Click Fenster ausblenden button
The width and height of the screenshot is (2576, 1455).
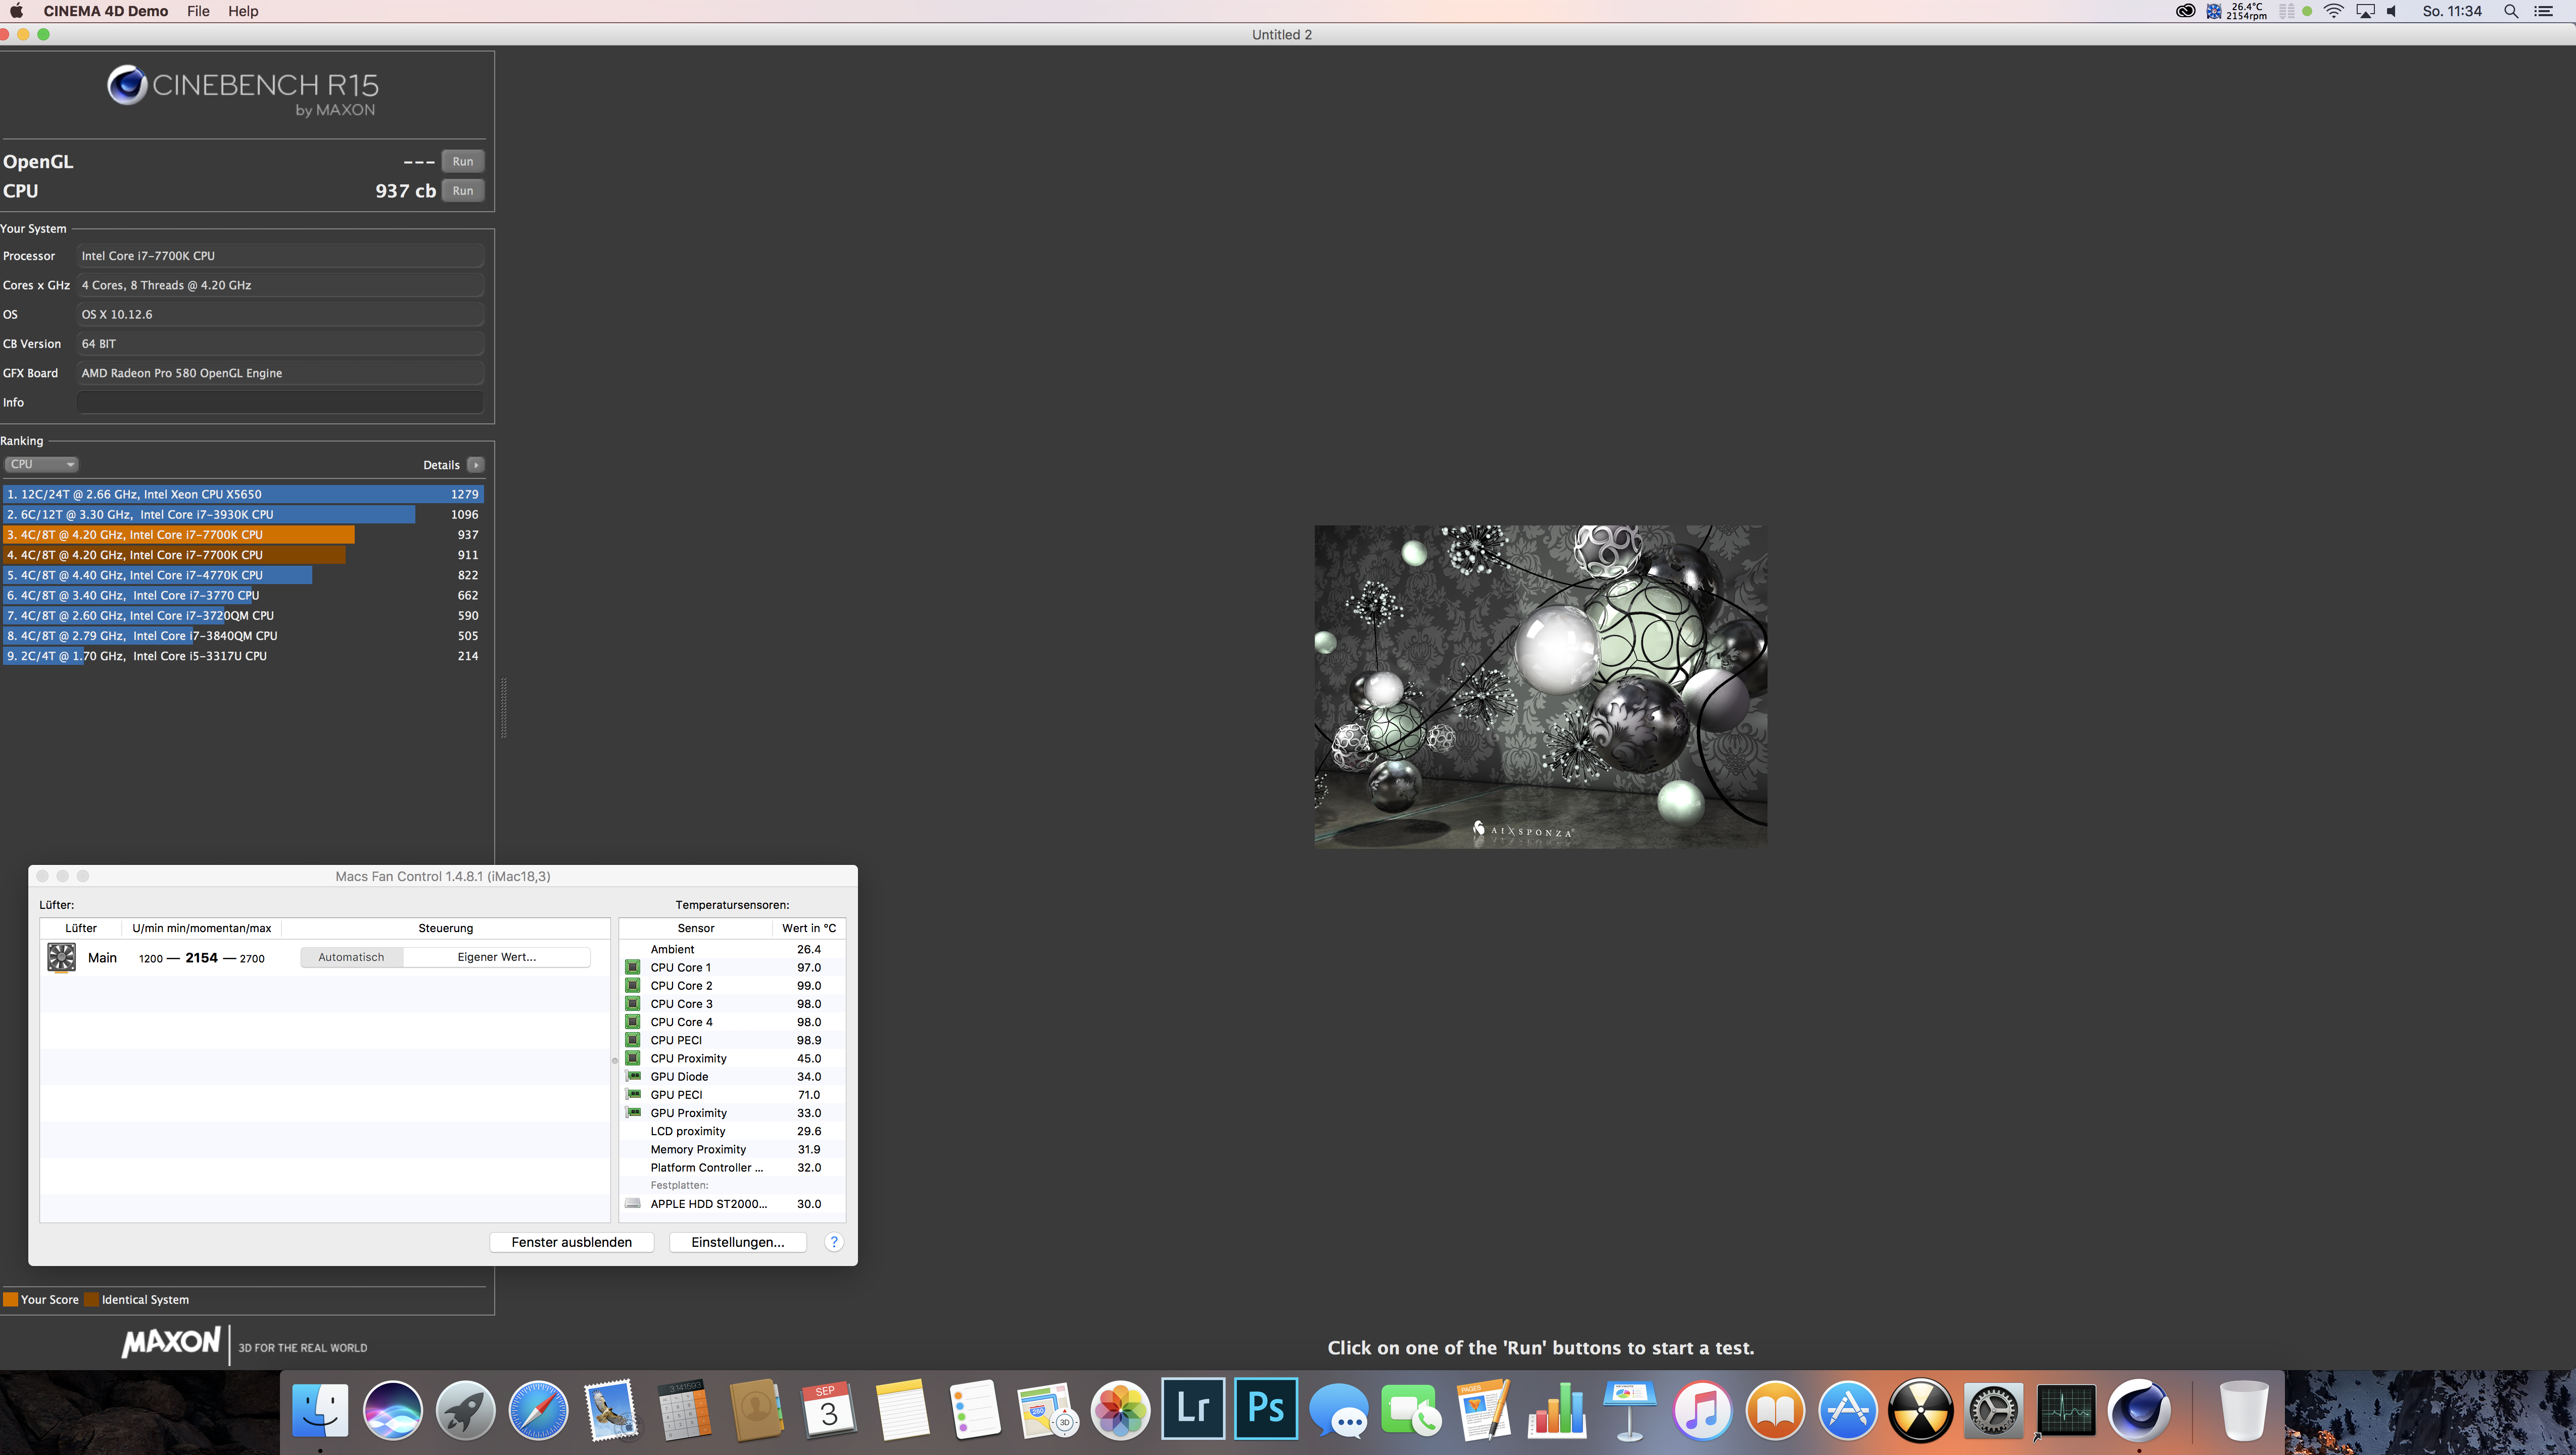pos(571,1242)
